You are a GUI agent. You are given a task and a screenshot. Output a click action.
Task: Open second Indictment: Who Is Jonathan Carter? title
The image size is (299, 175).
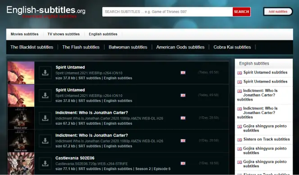92,135
